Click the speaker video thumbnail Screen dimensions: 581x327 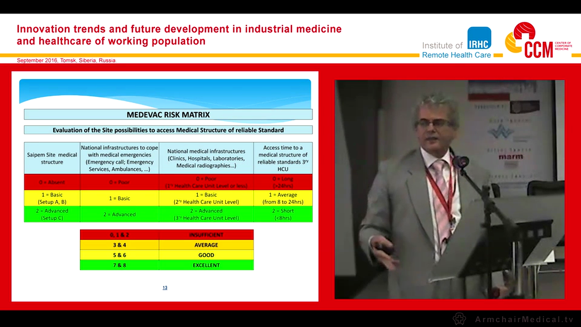pyautogui.click(x=450, y=189)
